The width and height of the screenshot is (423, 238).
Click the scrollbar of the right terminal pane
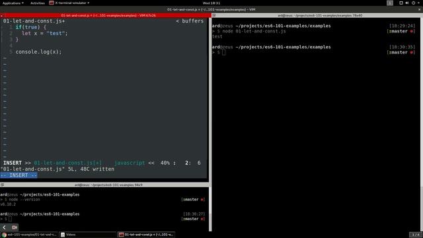tap(422, 124)
